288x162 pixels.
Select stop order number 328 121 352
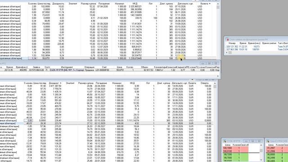tap(232, 47)
